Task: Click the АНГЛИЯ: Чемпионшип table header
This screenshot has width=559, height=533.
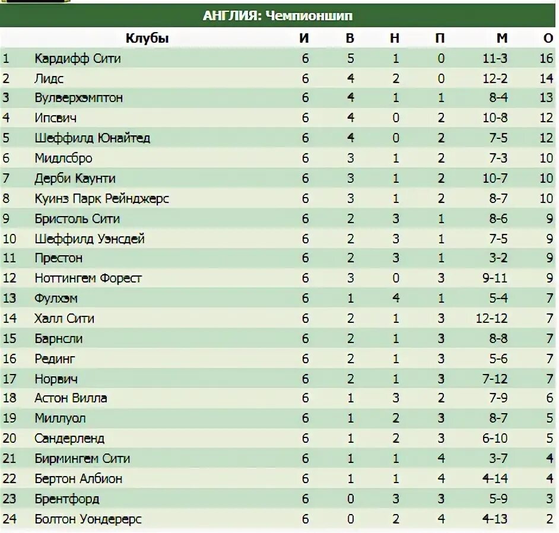Action: [x=278, y=15]
